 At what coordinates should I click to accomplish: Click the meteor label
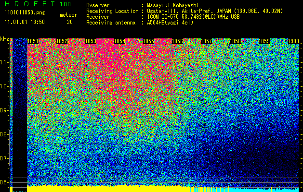click(68, 15)
